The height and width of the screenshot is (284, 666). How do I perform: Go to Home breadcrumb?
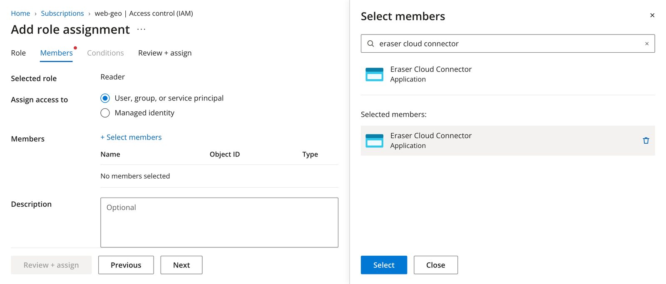click(x=20, y=13)
